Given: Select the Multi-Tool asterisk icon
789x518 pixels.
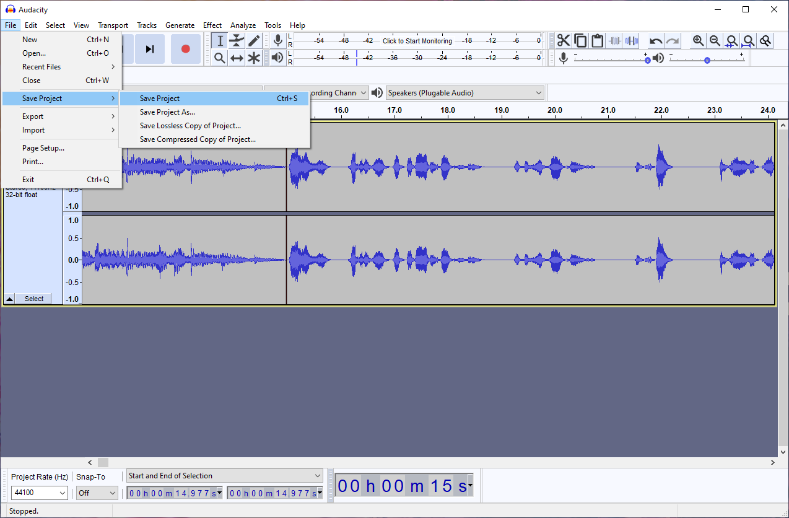Looking at the screenshot, I should click(254, 58).
